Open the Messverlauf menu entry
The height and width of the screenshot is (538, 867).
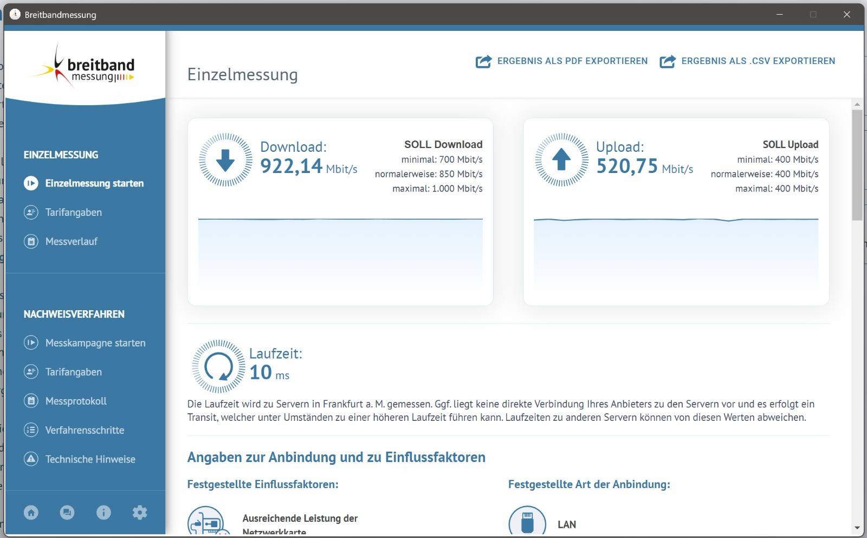(72, 241)
